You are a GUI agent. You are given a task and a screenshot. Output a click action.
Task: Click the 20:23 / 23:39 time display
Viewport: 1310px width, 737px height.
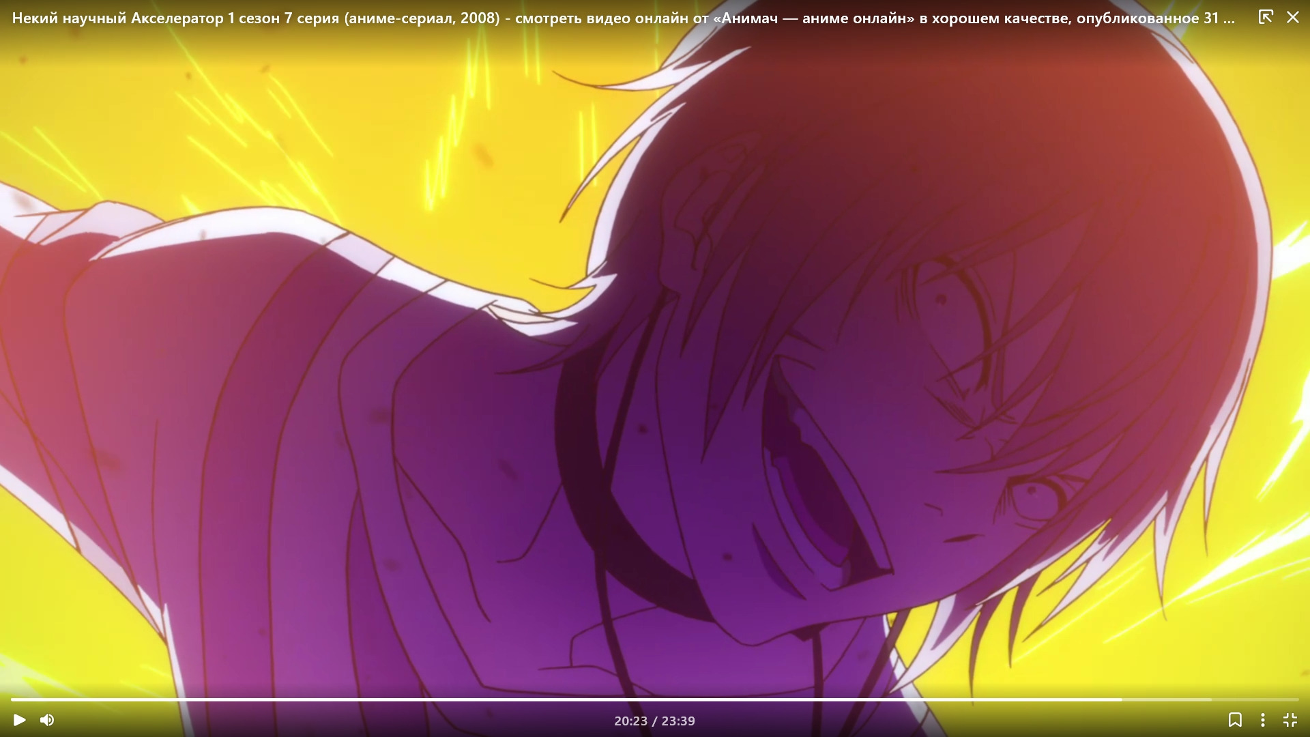(654, 721)
